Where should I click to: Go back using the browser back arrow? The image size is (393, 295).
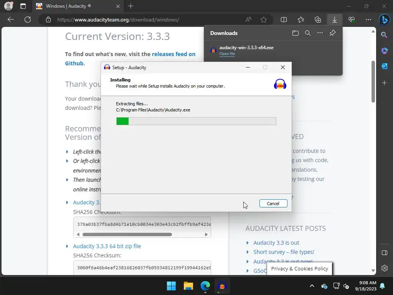coord(11,20)
